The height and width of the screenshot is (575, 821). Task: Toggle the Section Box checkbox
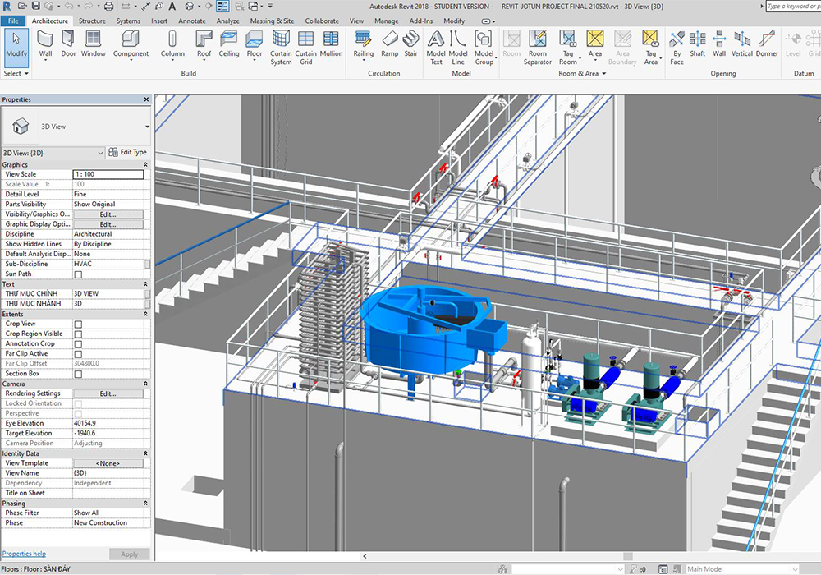click(79, 374)
